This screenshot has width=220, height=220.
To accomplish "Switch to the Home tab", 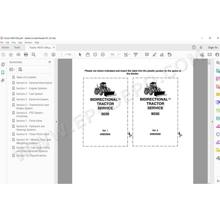I will 5,47.
